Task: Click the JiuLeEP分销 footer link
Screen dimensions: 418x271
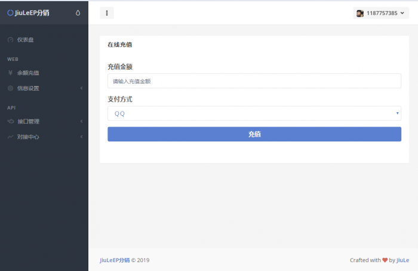Action: click(x=114, y=260)
